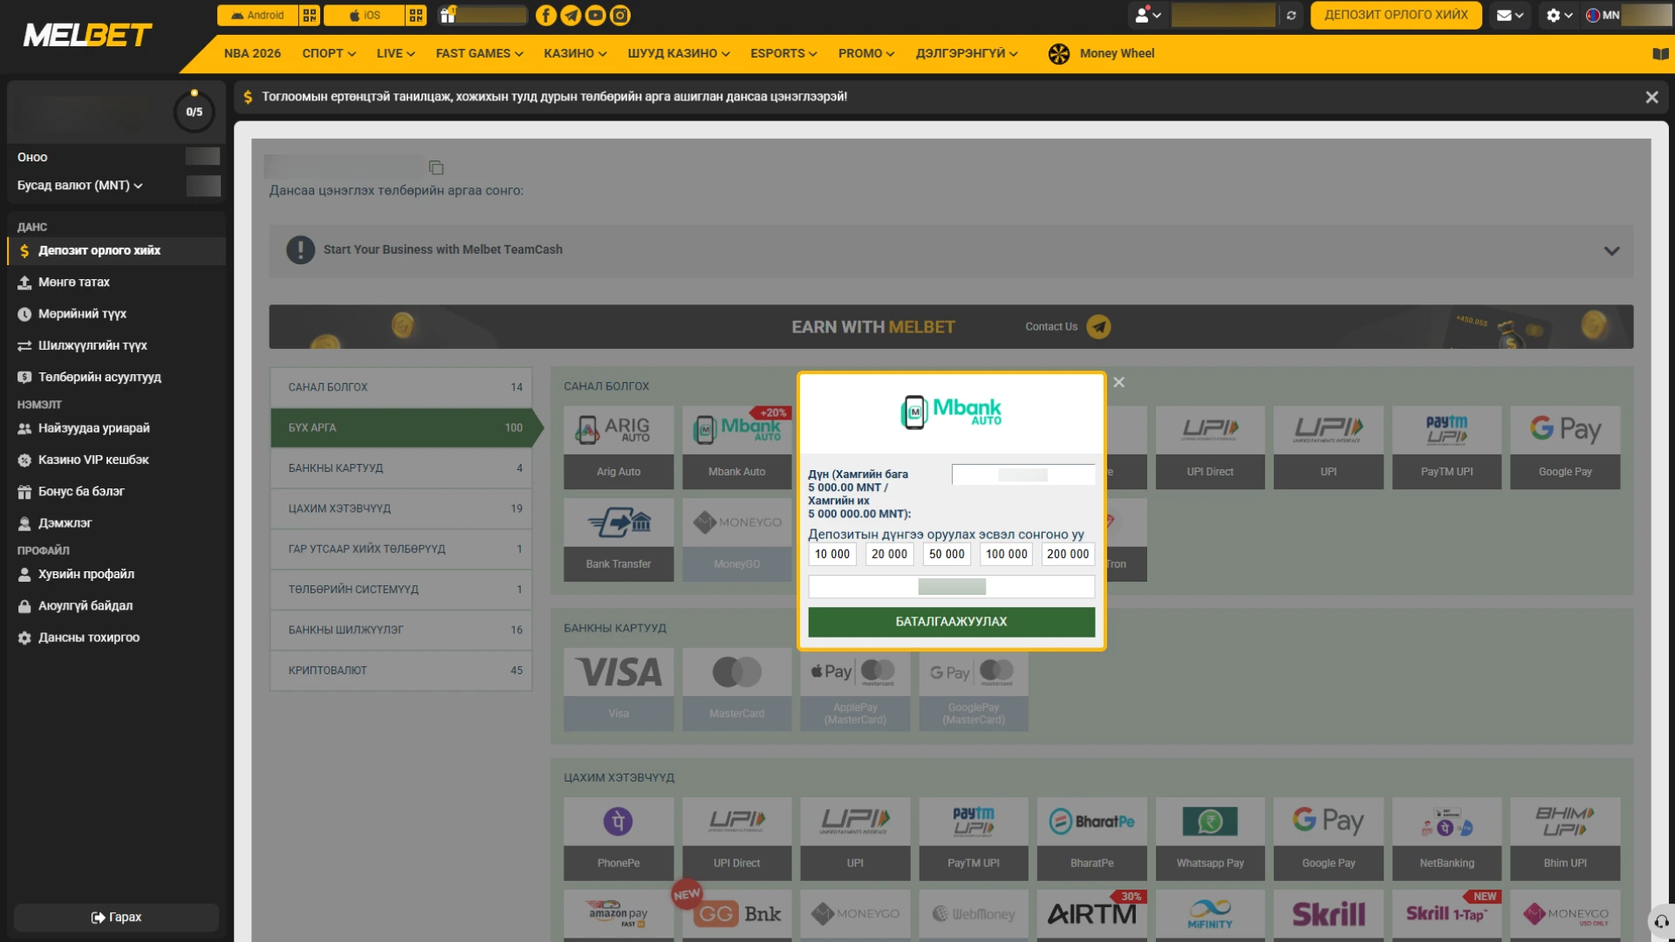The width and height of the screenshot is (1675, 942).
Task: Choose the 200 000 preset amount
Action: click(x=1068, y=554)
